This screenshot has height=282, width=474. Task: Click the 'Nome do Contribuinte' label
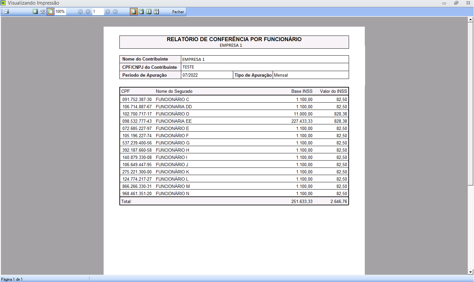(145, 59)
